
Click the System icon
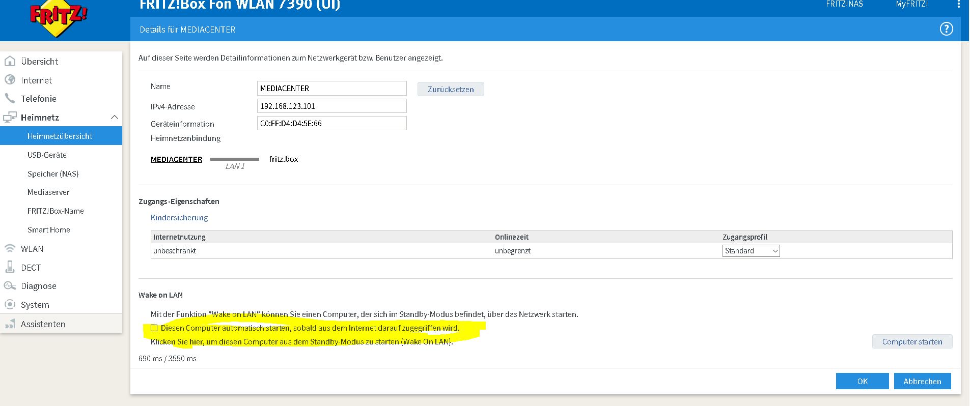click(10, 304)
